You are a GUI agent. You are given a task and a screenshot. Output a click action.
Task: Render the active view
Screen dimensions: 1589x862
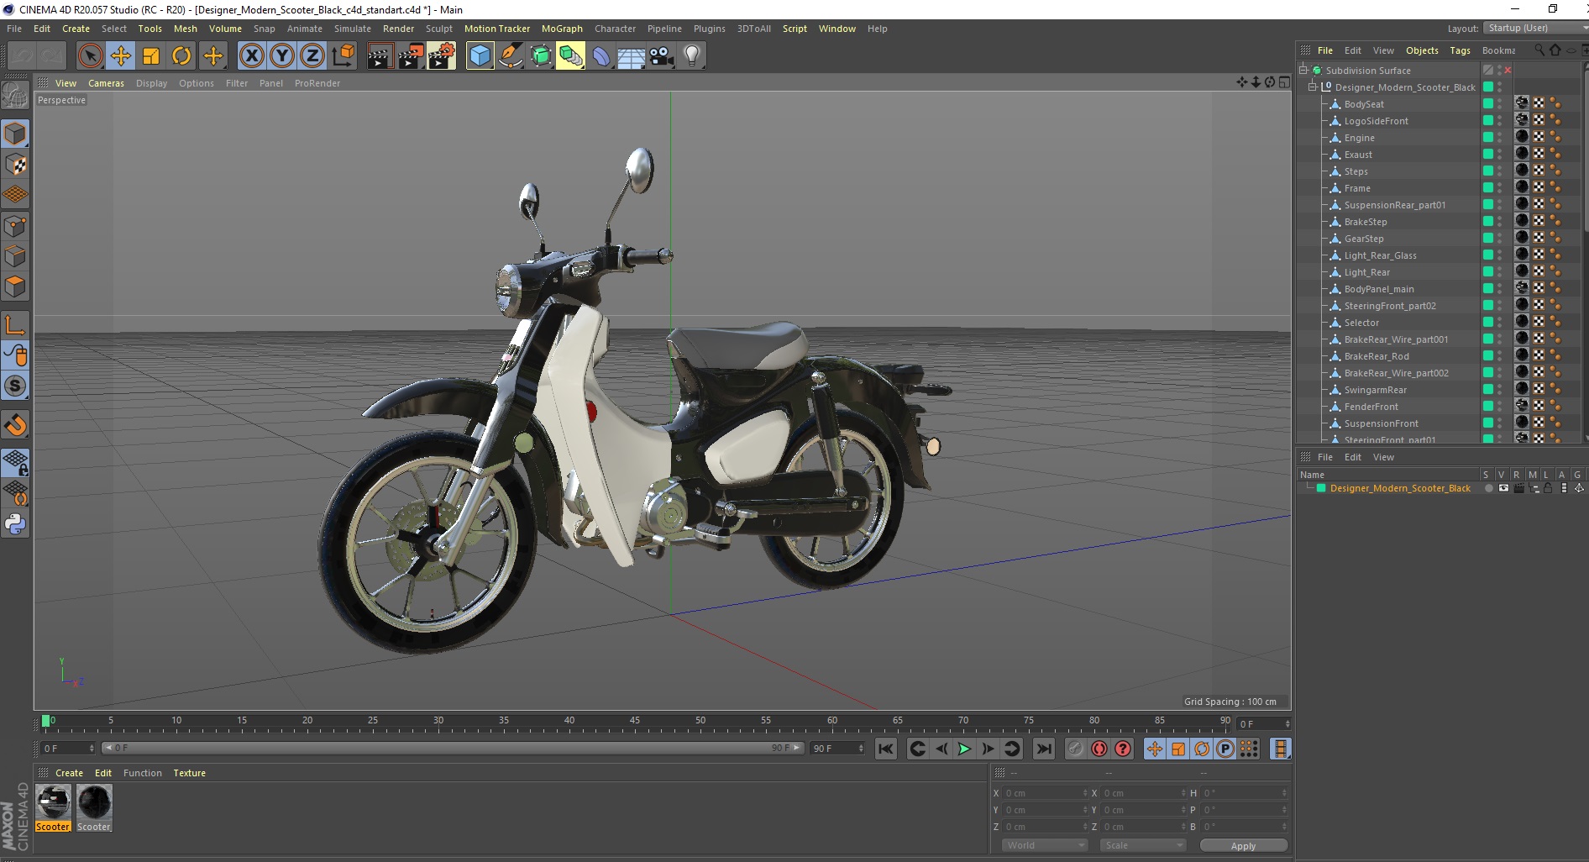point(380,56)
